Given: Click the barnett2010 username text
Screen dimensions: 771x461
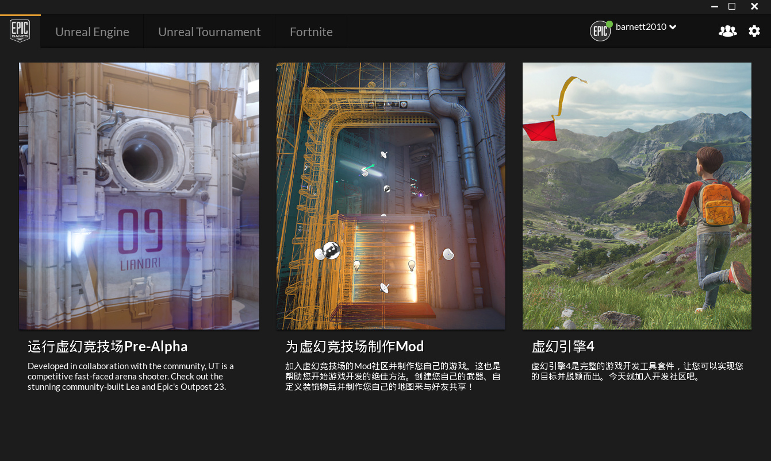Looking at the screenshot, I should point(641,27).
